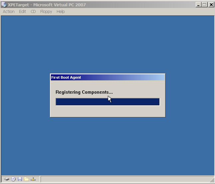Click the Virtual PC title bar icon

coord(4,4)
